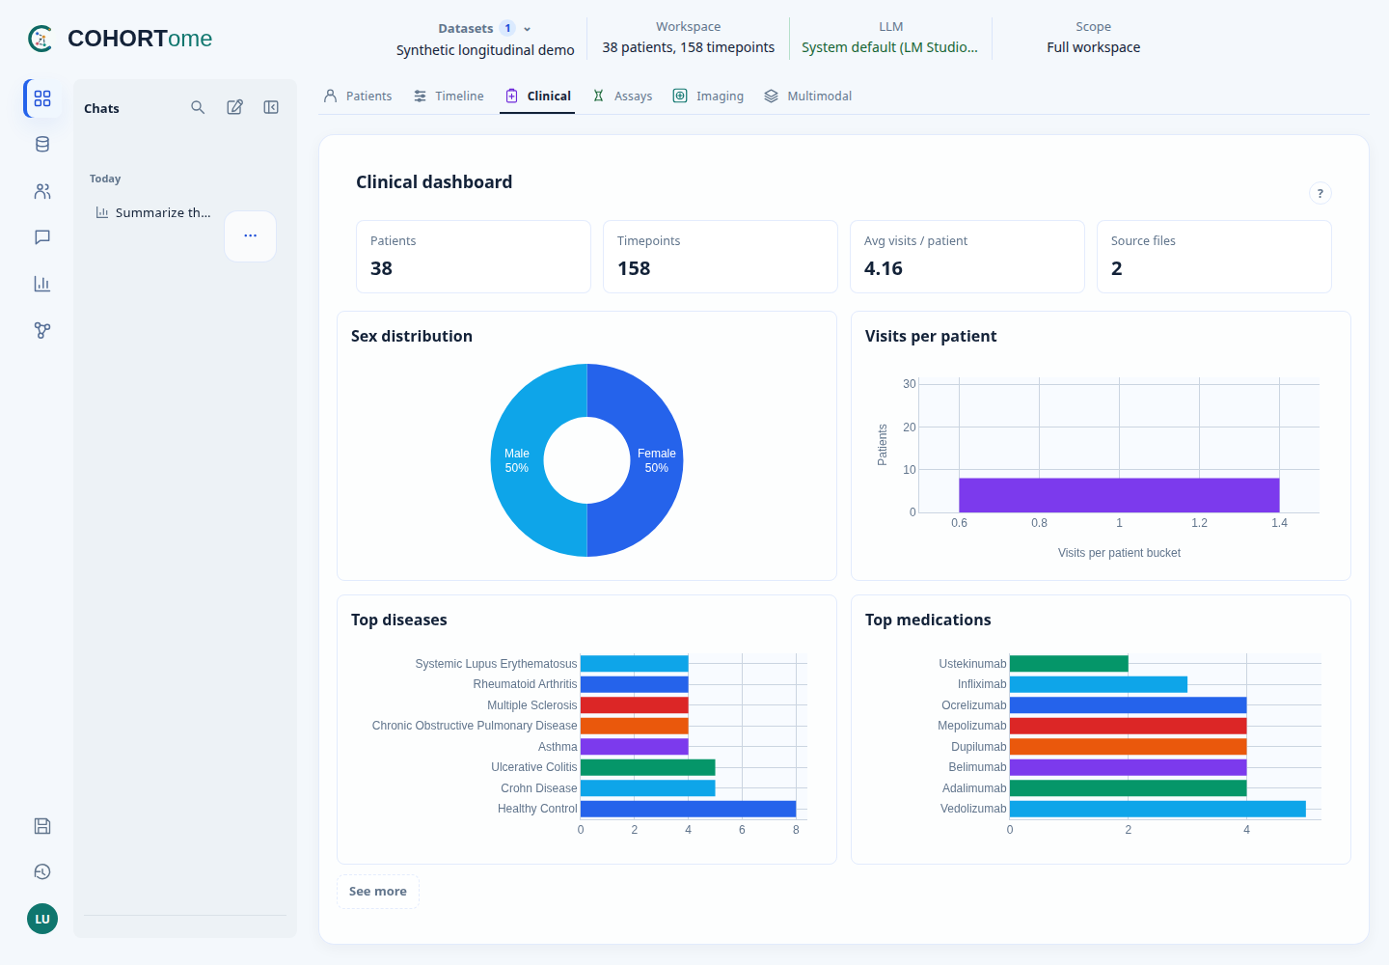
Task: Select the Clinical tab
Action: [x=538, y=96]
